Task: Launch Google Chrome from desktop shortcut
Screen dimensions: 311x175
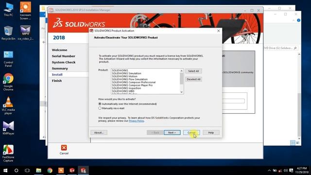Action: click(8, 82)
